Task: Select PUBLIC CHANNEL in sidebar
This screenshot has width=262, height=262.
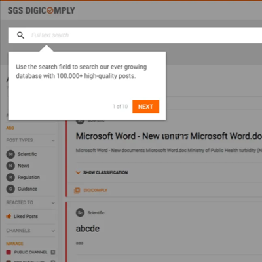Action: [31, 252]
